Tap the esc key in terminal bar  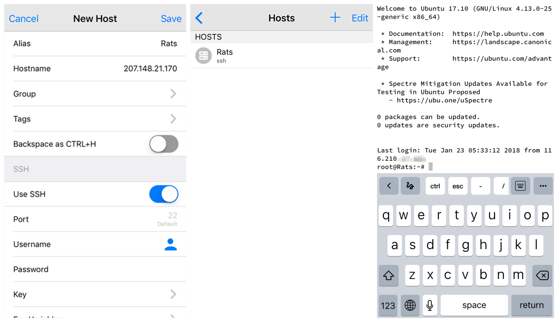[x=458, y=186]
